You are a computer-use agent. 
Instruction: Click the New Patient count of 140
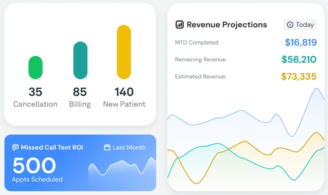pyautogui.click(x=124, y=92)
